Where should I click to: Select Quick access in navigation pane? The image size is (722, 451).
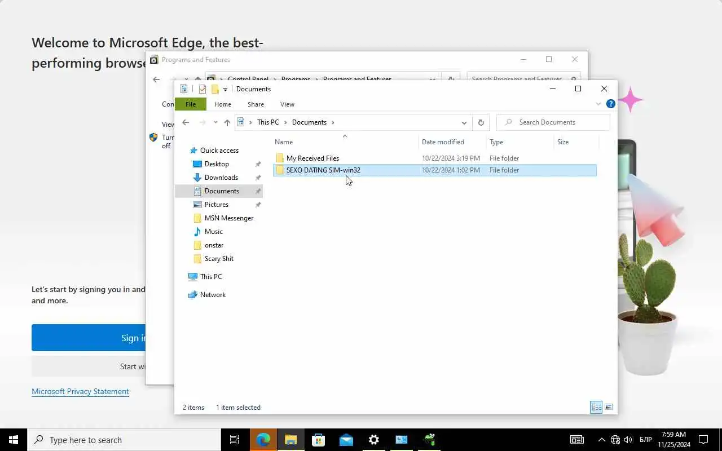tap(219, 151)
